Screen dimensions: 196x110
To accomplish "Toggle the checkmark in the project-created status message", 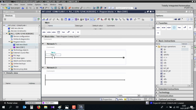I will tap(151, 103).
